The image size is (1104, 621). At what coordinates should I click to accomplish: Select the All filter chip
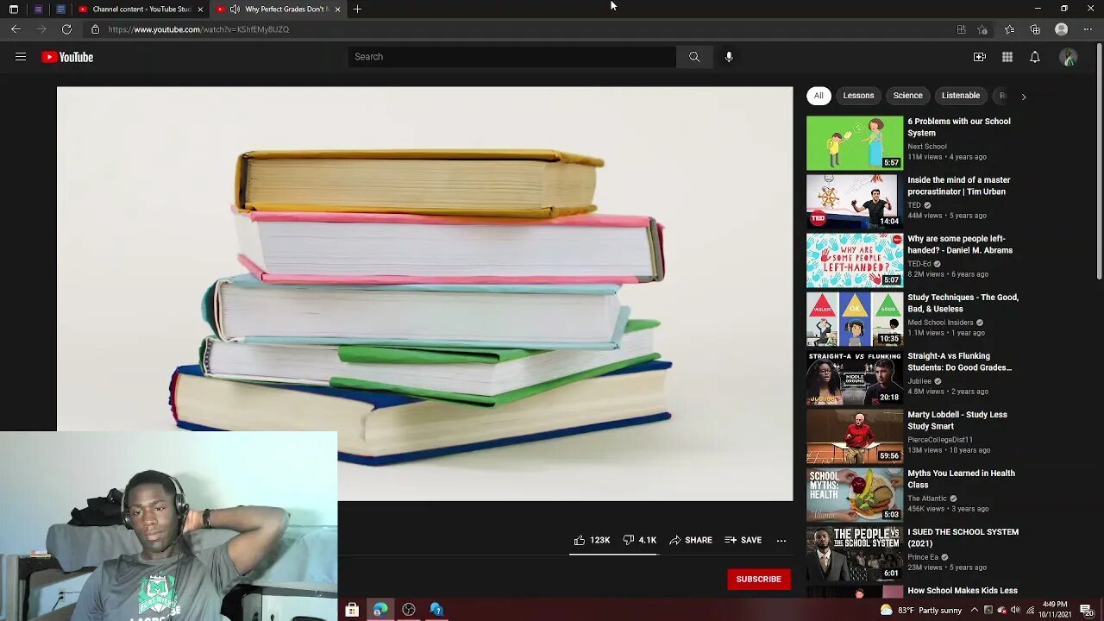(x=819, y=96)
